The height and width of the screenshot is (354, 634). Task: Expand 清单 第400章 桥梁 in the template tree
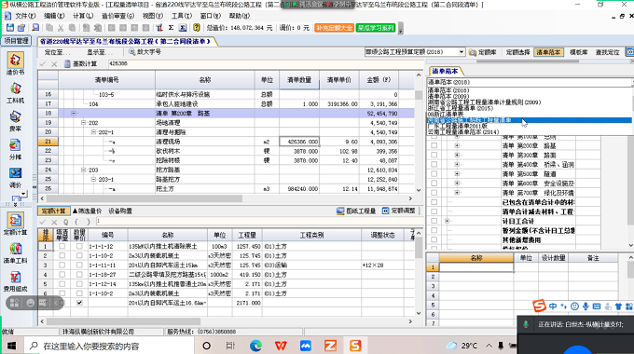457,165
